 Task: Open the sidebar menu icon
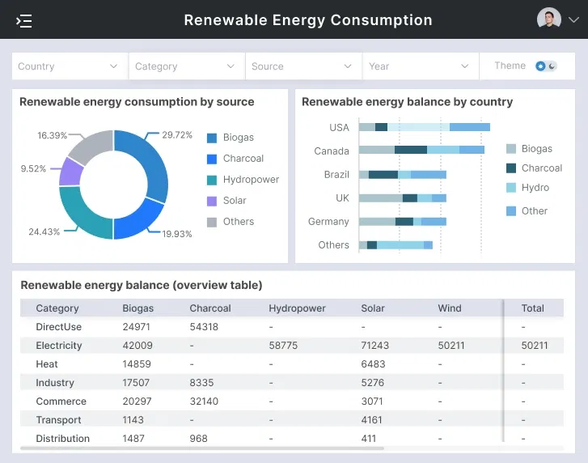pos(24,20)
